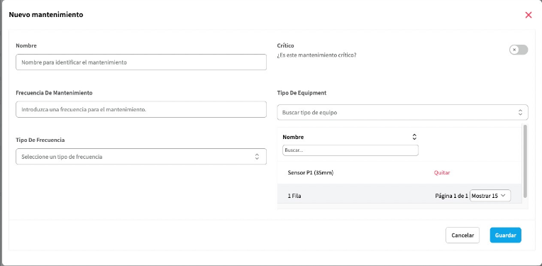This screenshot has width=542, height=266.
Task: Open the Tipo De Frecuencia dropdown
Action: (141, 157)
